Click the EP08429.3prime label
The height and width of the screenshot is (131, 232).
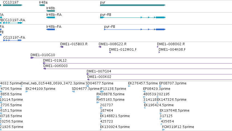tap(157, 89)
